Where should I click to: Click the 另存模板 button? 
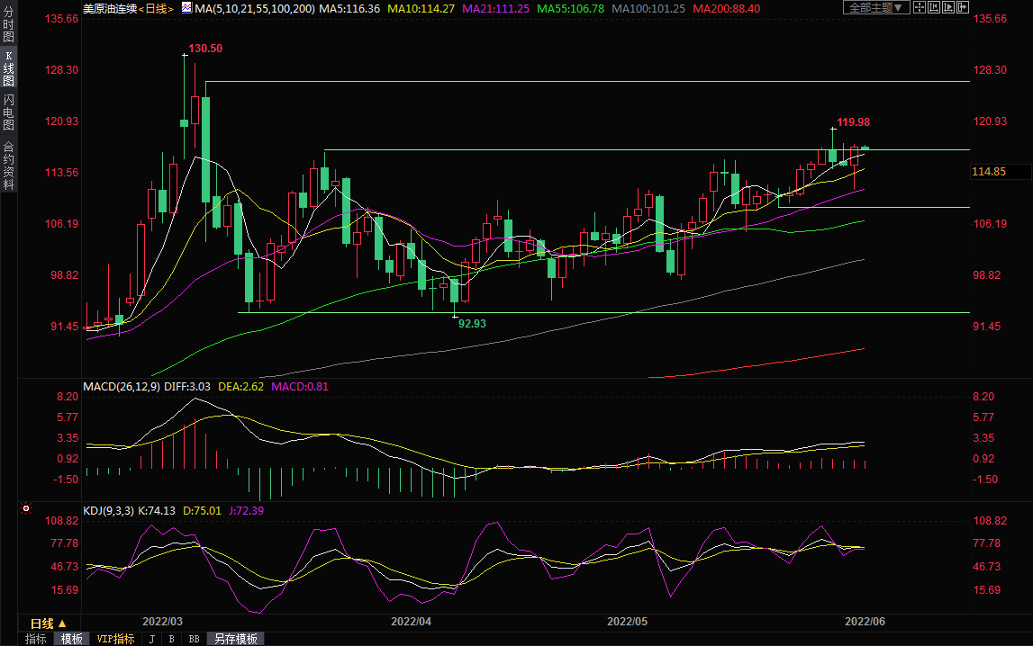coord(235,639)
